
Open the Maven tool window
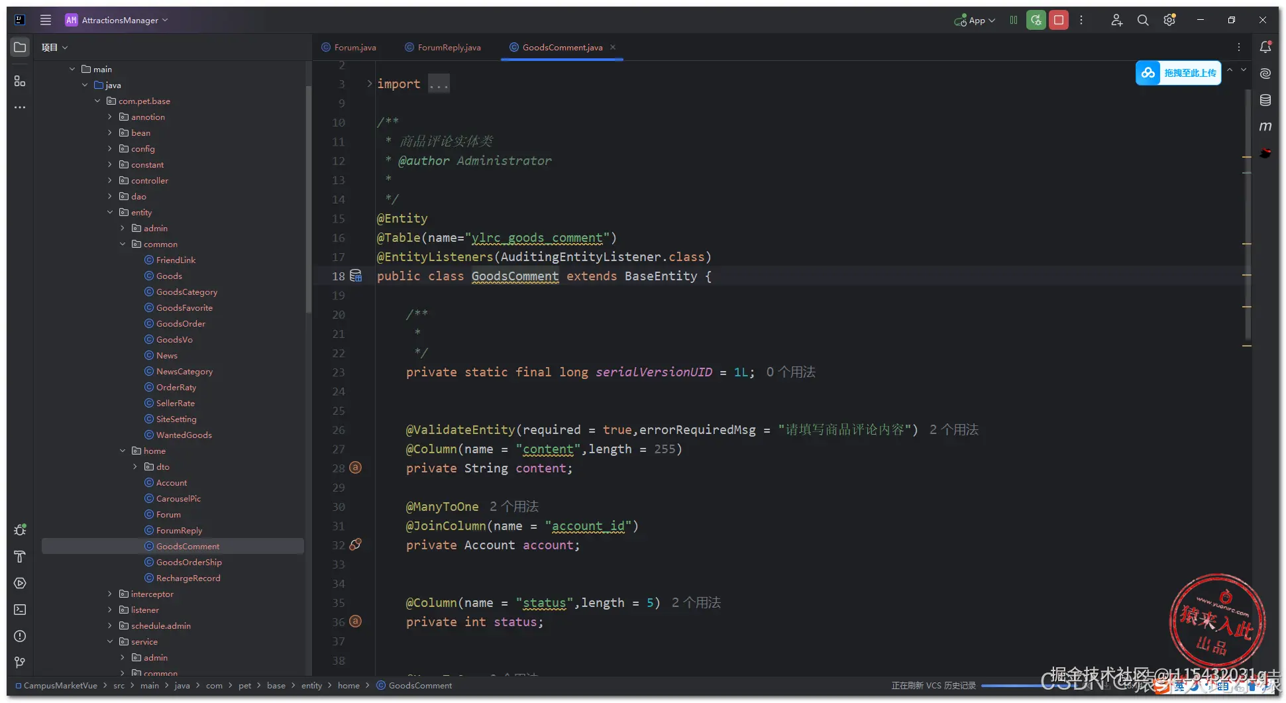(x=1265, y=127)
